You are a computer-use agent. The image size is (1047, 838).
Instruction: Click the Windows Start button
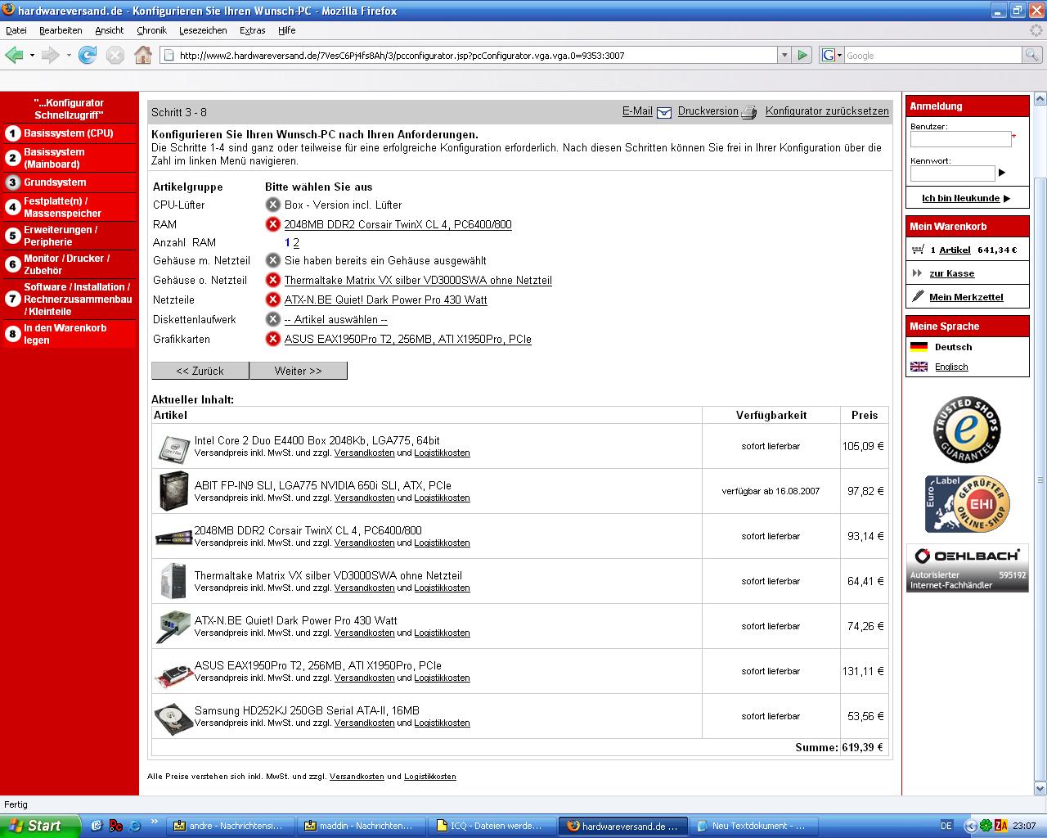click(41, 826)
